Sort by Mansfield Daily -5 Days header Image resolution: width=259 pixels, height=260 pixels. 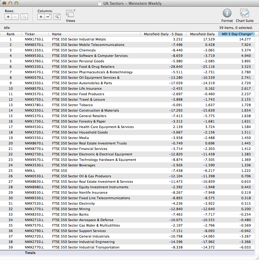[163, 34]
